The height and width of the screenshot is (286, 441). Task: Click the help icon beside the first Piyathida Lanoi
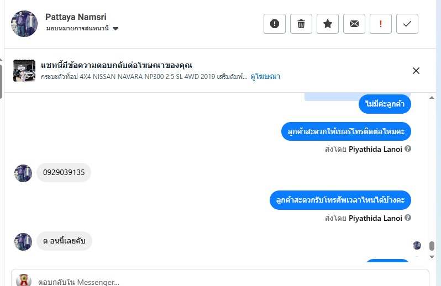[408, 149]
